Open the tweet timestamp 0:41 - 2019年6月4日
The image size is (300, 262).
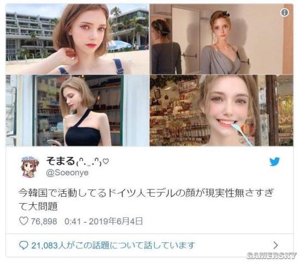104,221
